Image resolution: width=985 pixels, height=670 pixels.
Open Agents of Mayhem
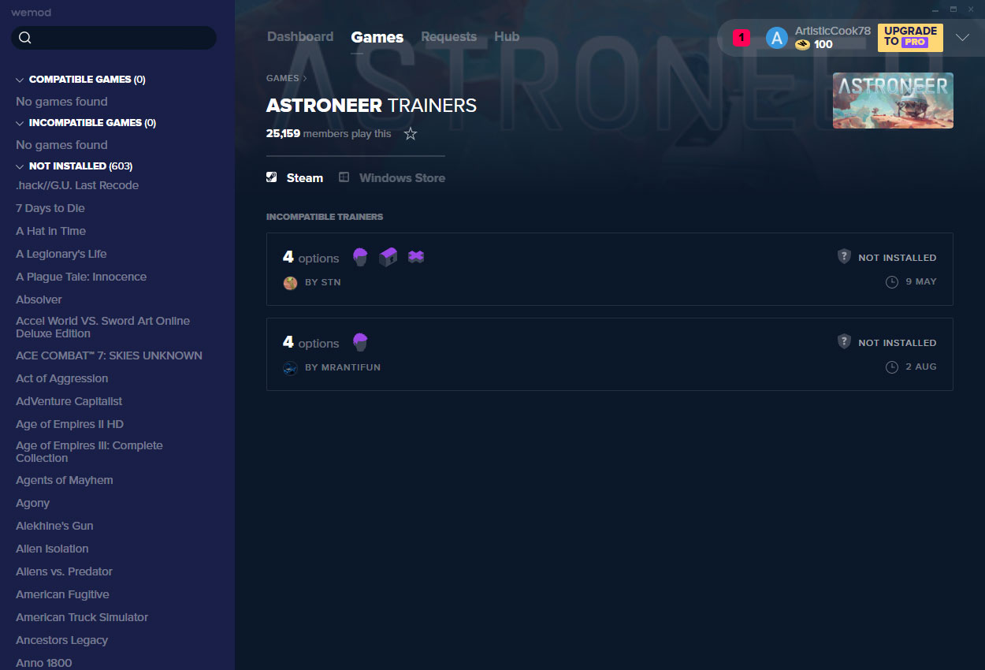(x=65, y=480)
